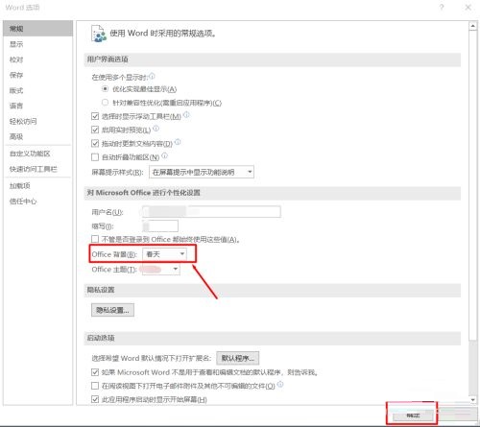Check 不管是否登录到 Office 都始终使用这些值

pos(95,239)
